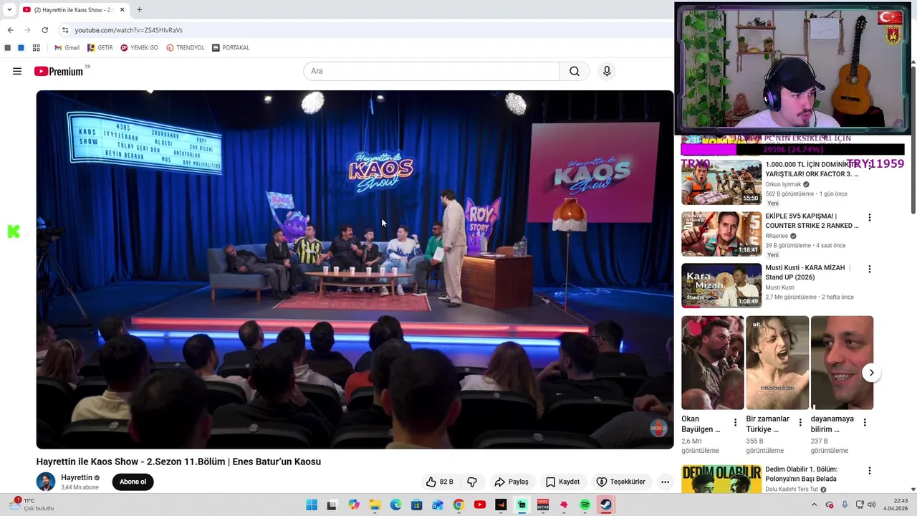Open Windows Start menu
Screen dimensions: 917x516
(x=312, y=505)
